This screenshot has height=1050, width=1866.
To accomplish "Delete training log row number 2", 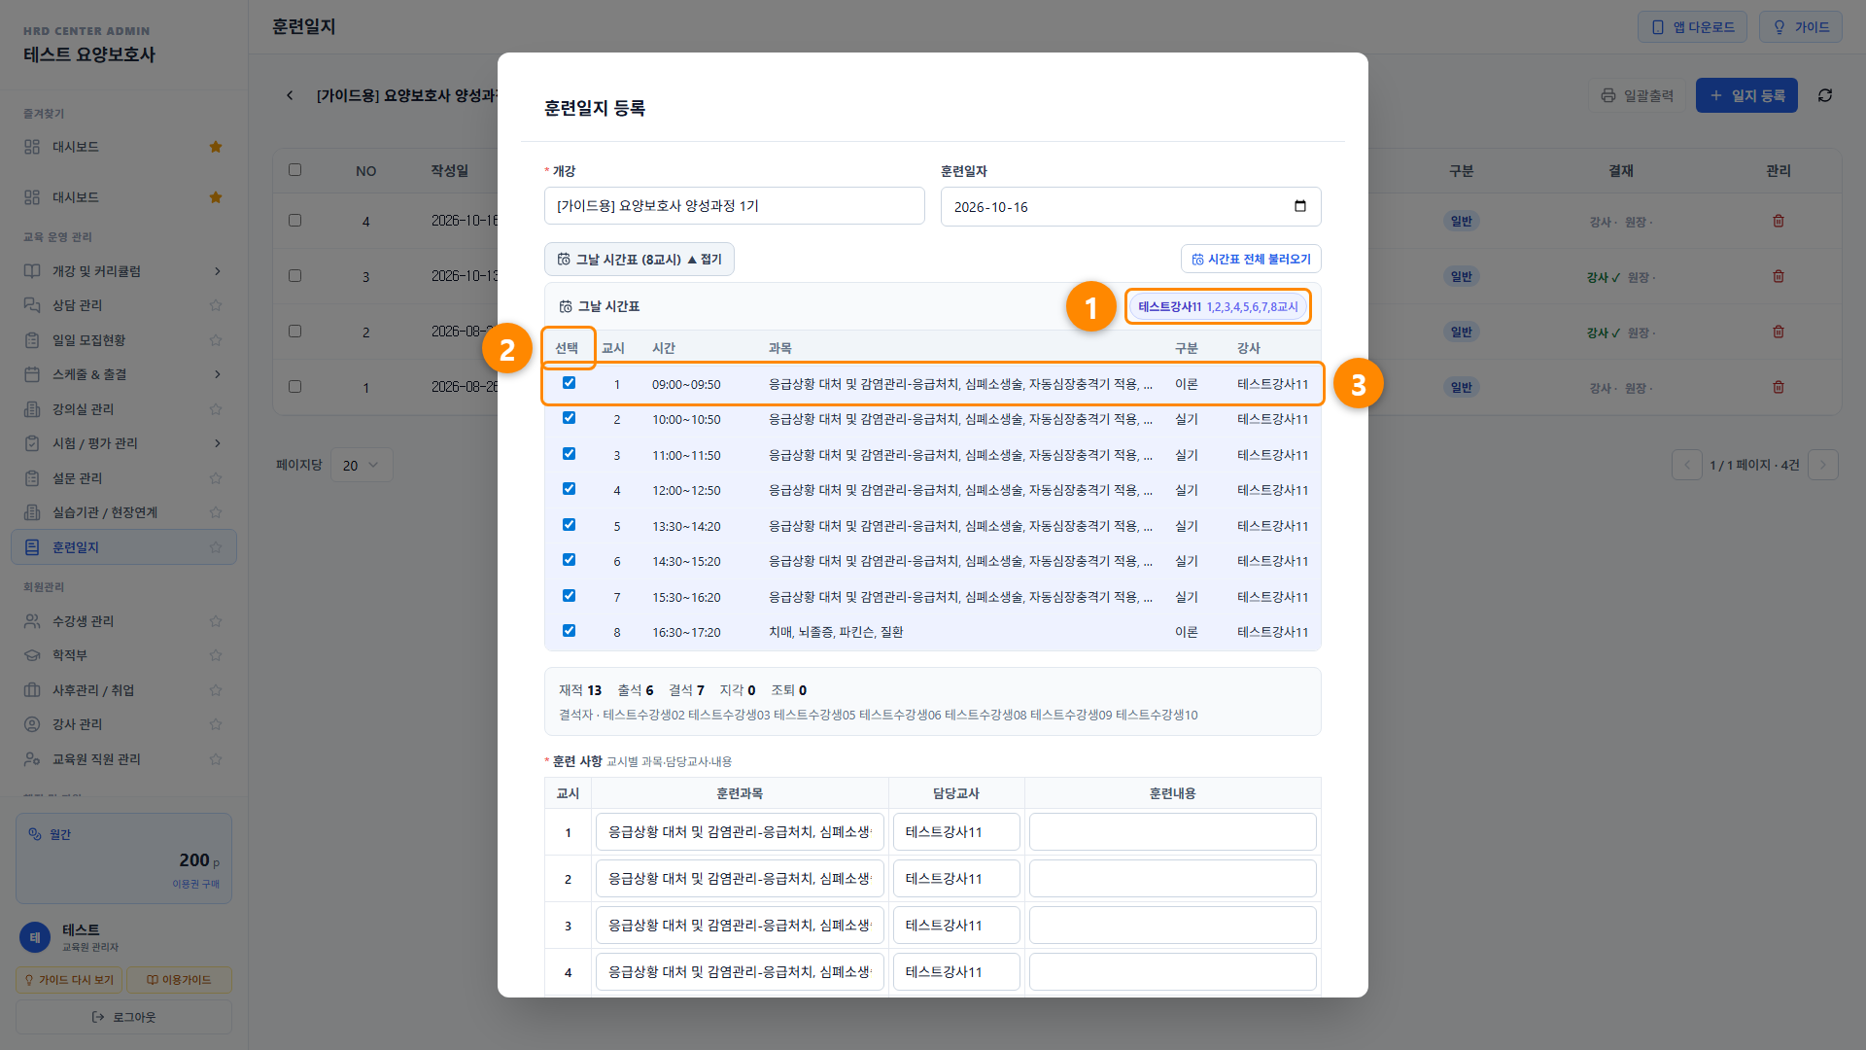I will pyautogui.click(x=1778, y=332).
